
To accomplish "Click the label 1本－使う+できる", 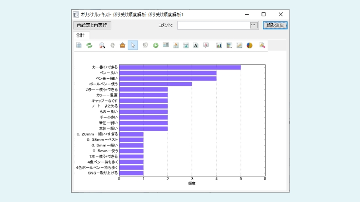I will click(x=104, y=156).
